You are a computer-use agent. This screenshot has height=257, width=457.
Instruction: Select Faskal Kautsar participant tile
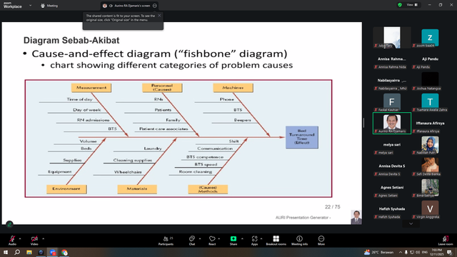point(392,101)
